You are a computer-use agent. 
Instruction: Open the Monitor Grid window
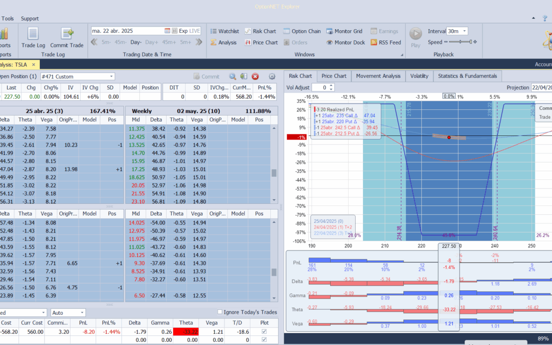[344, 31]
